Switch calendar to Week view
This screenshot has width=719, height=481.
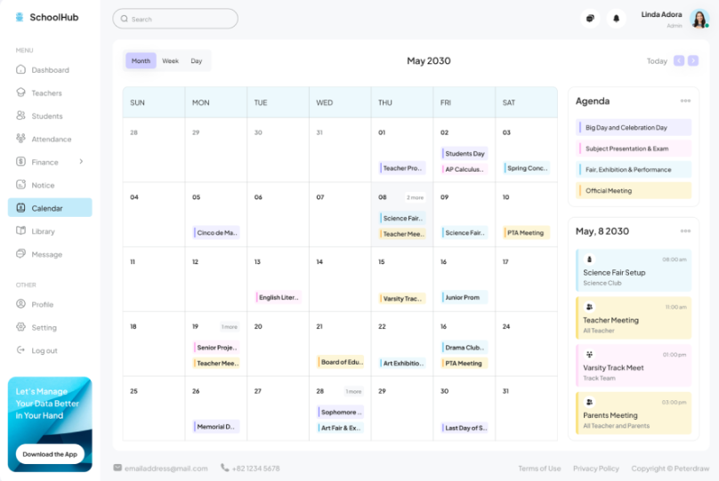170,61
